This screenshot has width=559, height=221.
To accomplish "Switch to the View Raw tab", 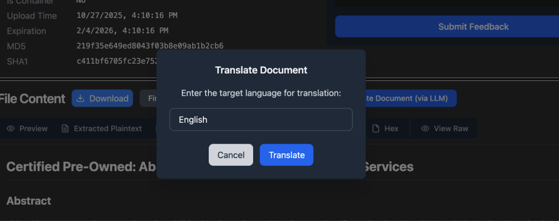I will tap(444, 129).
